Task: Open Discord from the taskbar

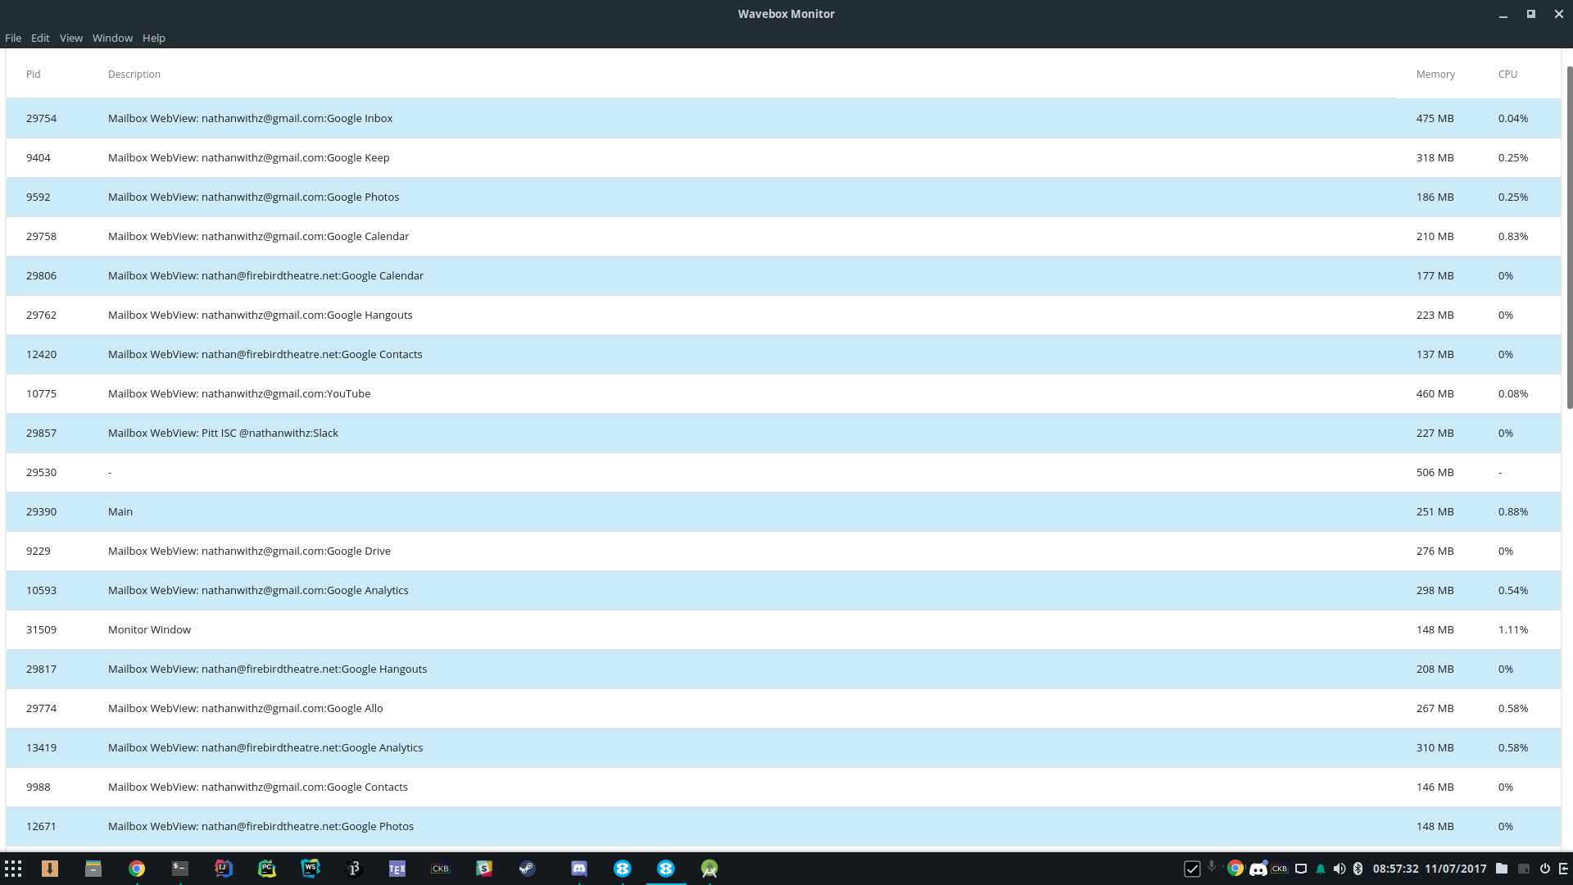Action: 579,869
